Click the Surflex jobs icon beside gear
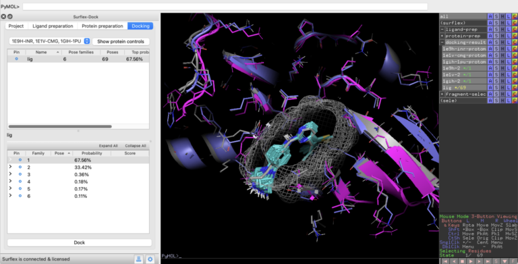This screenshot has height=264, width=518. click(x=138, y=259)
